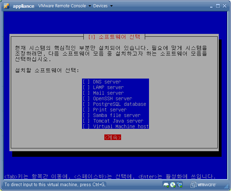The image size is (231, 191).
Task: Close the VMware Remote Console window
Action: pos(224,6)
